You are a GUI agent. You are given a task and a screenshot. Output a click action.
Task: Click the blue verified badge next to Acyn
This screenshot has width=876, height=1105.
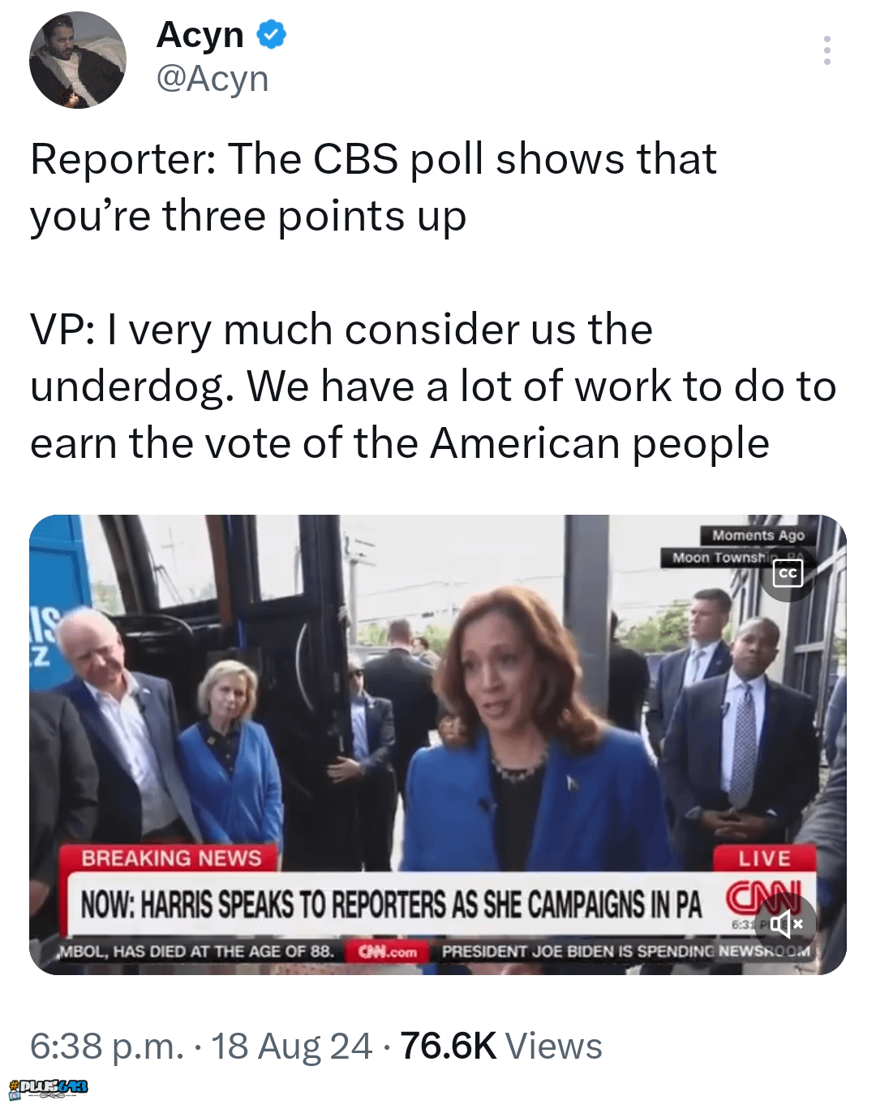point(272,35)
